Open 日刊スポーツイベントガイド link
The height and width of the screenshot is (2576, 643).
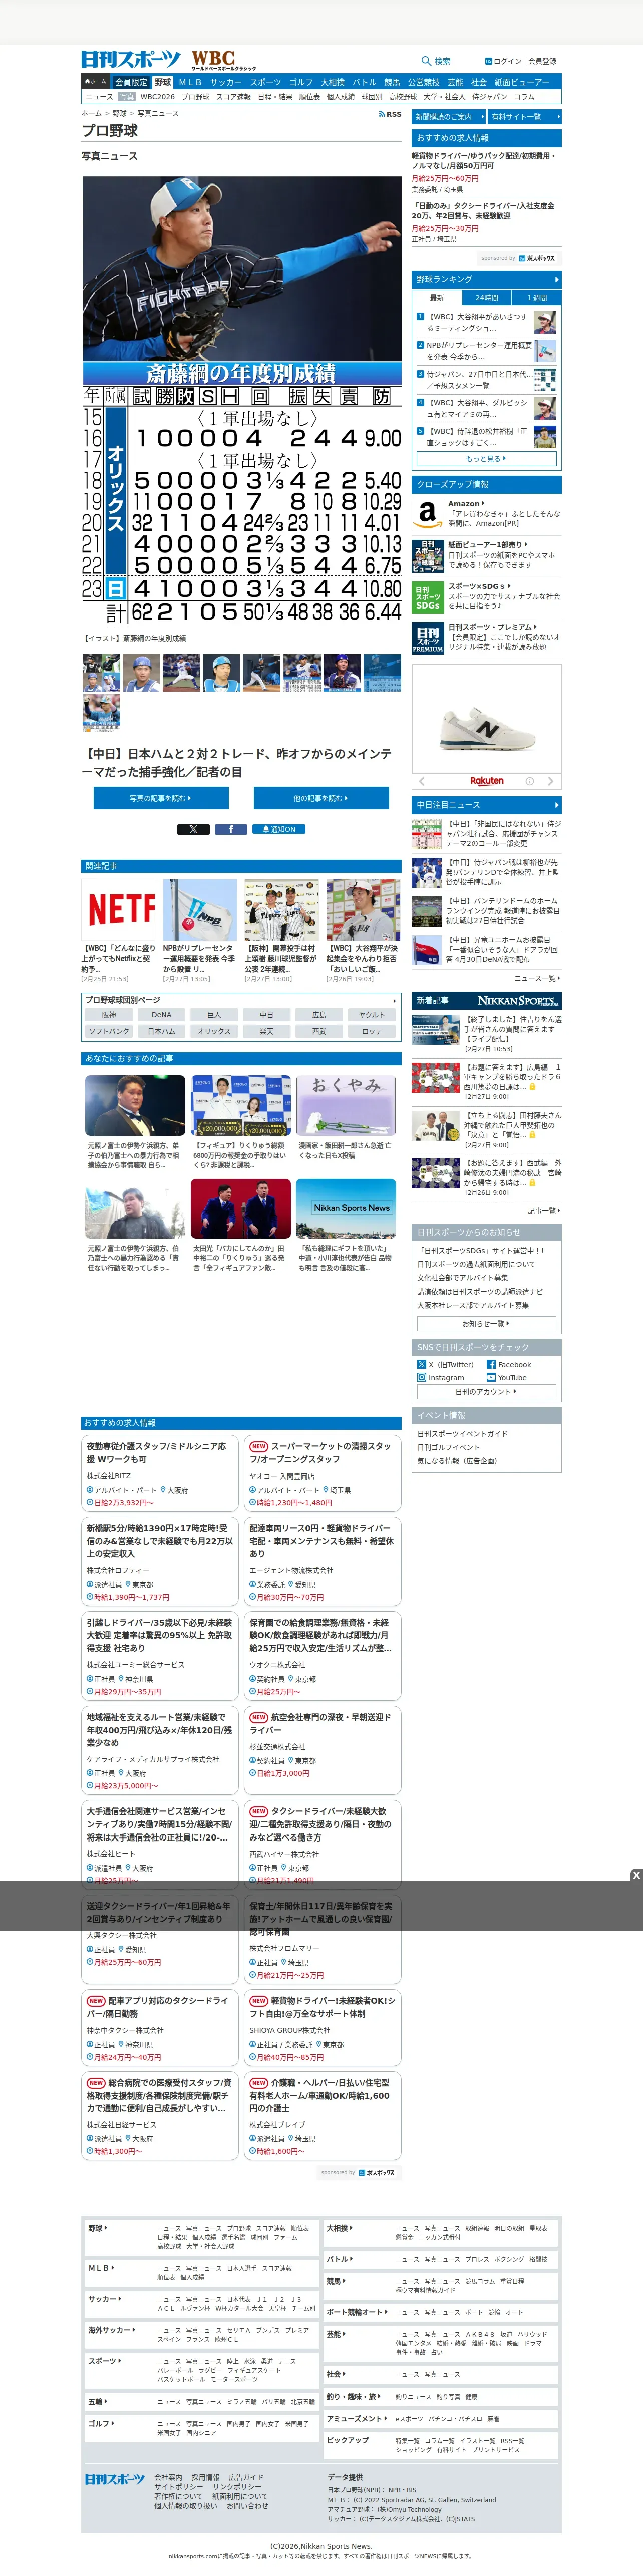pos(462,1434)
